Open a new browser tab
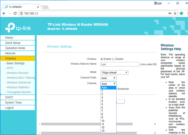The width and height of the screenshot is (188, 135). click(45, 7)
